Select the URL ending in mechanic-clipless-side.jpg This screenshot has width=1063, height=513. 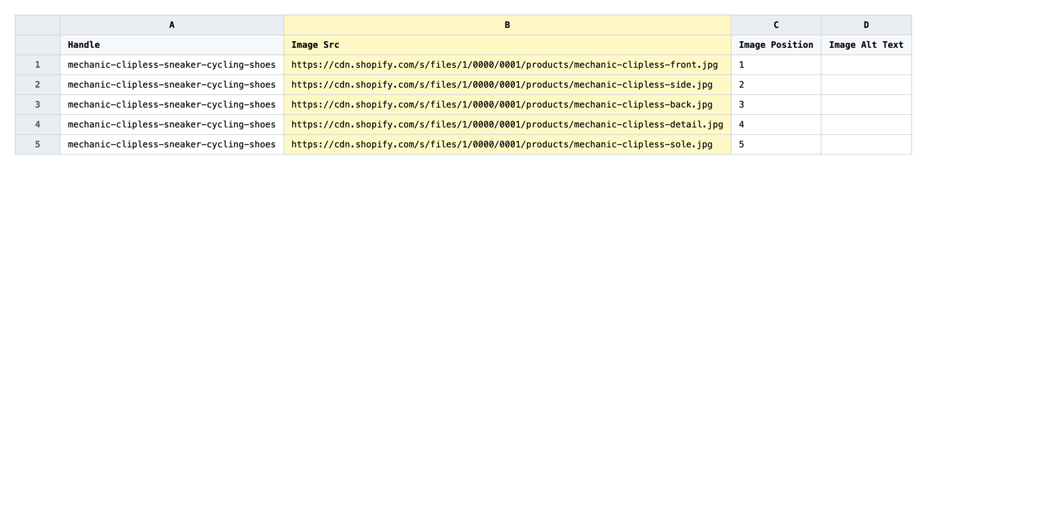click(x=507, y=85)
